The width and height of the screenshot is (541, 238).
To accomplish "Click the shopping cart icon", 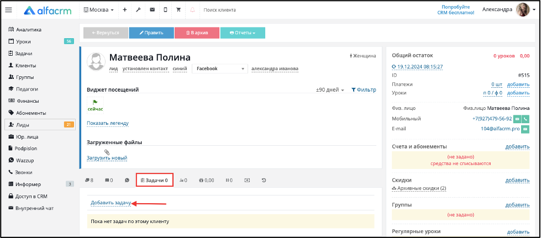I will tap(178, 10).
